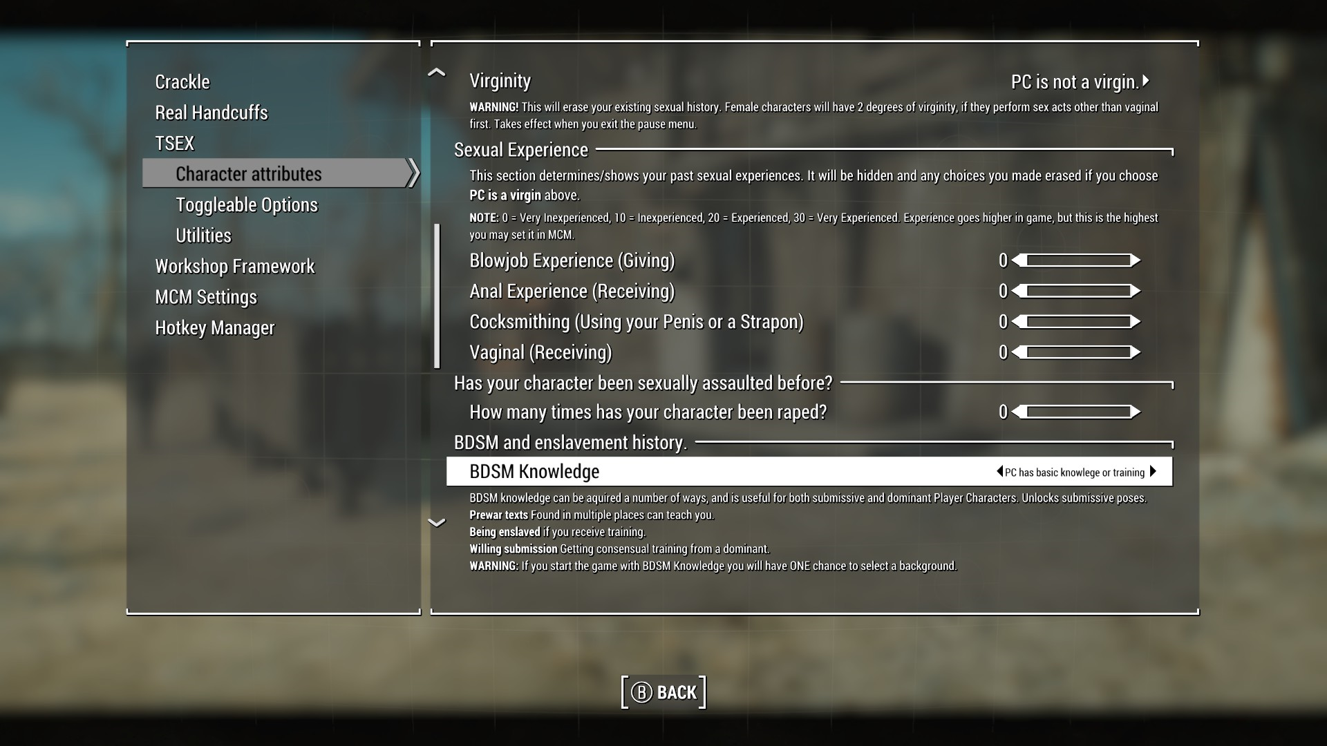Select the highlighted Character attributes page
Image resolution: width=1327 pixels, height=746 pixels.
[x=280, y=173]
